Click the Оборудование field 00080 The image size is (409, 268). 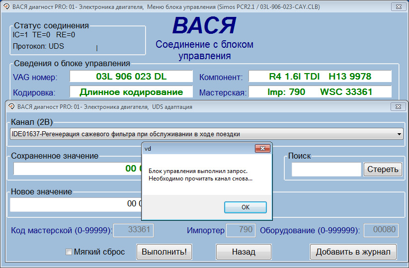(381, 230)
